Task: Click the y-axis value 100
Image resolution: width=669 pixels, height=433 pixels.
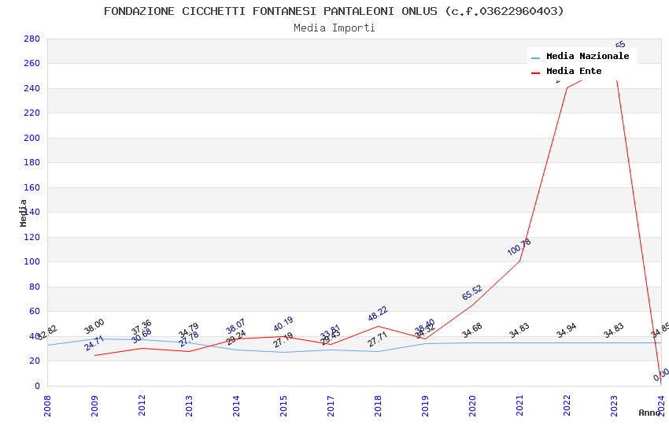Action: 32,262
